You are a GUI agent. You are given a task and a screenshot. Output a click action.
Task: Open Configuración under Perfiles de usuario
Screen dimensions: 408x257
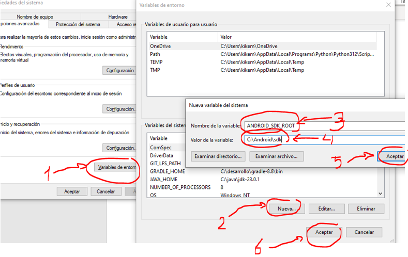coord(120,109)
